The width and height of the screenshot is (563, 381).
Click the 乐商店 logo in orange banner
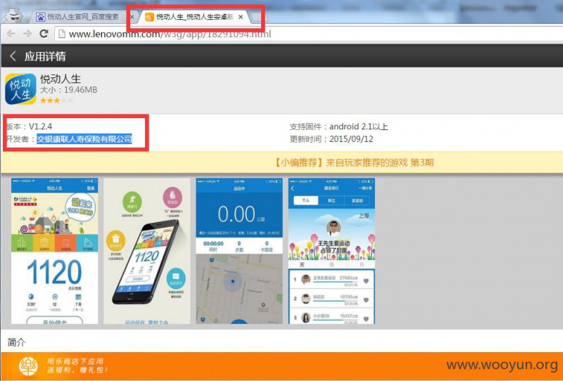click(x=28, y=366)
